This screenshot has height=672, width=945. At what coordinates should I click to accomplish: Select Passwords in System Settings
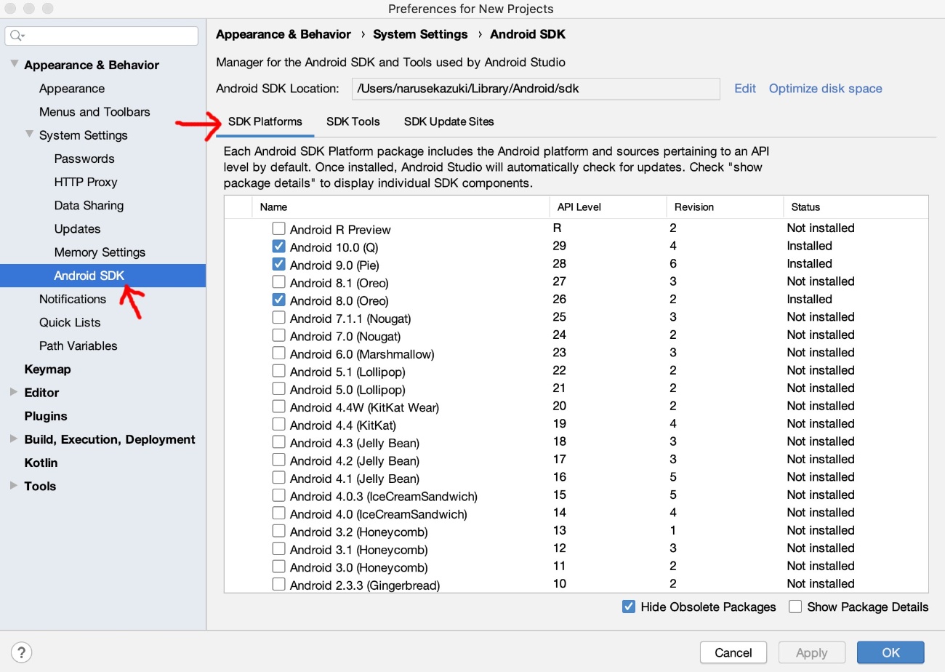tap(84, 159)
